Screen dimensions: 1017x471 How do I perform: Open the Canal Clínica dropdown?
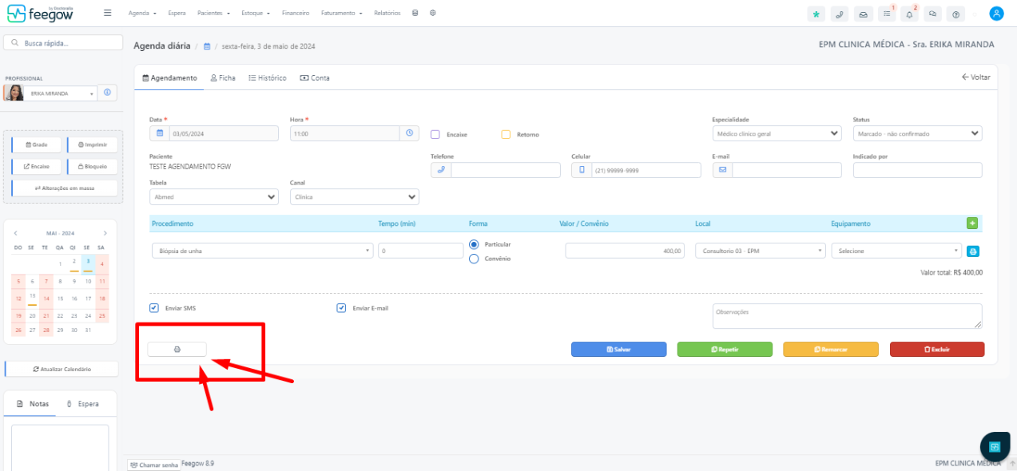(x=354, y=196)
